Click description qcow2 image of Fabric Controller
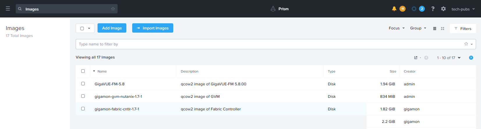The image size is (481, 129). [x=211, y=109]
